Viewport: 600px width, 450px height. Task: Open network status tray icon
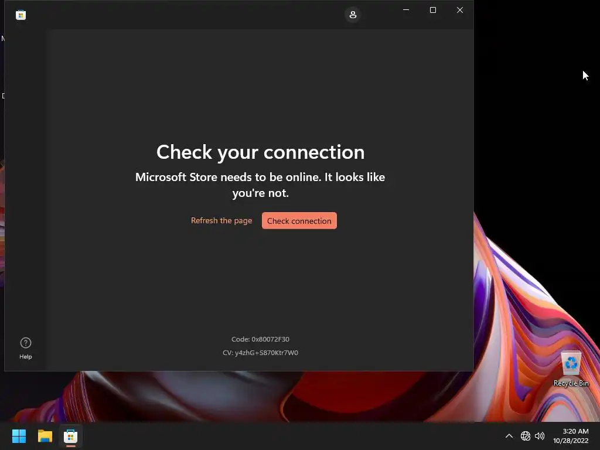526,436
